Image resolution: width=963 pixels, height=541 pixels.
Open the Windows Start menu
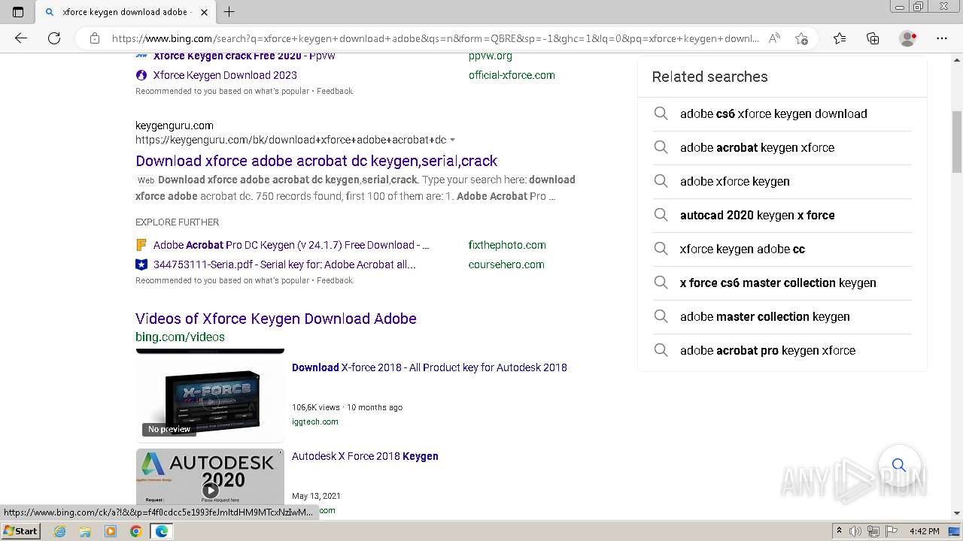pyautogui.click(x=21, y=530)
